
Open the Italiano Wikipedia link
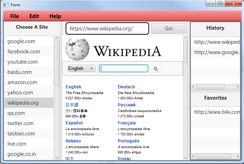click(73, 141)
